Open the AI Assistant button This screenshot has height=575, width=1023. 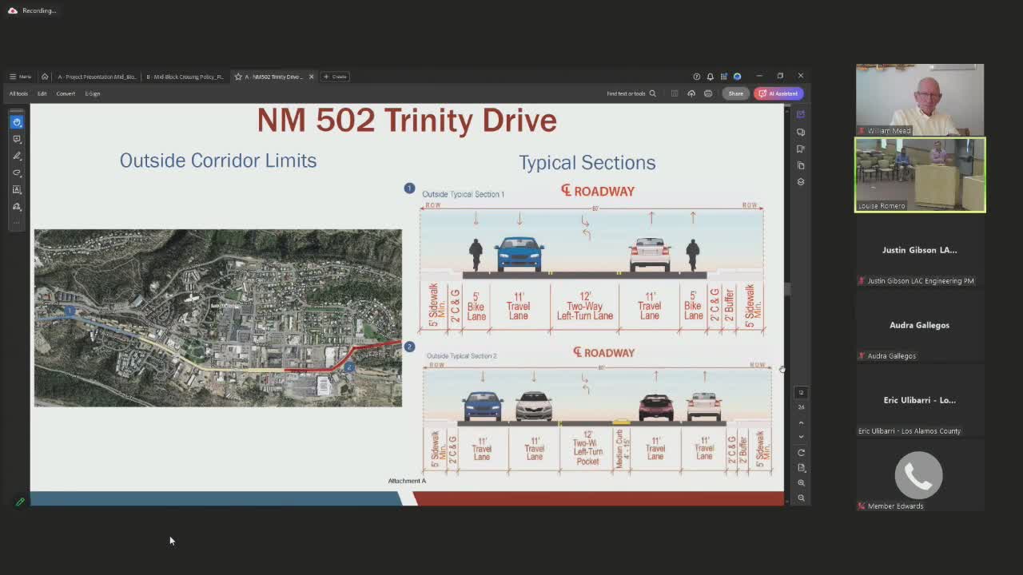click(778, 93)
